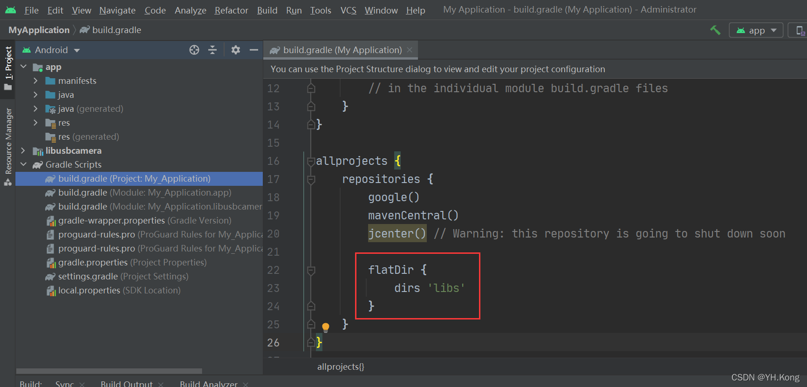807x387 pixels.
Task: Hide the Project panel with minus icon
Action: pos(254,50)
